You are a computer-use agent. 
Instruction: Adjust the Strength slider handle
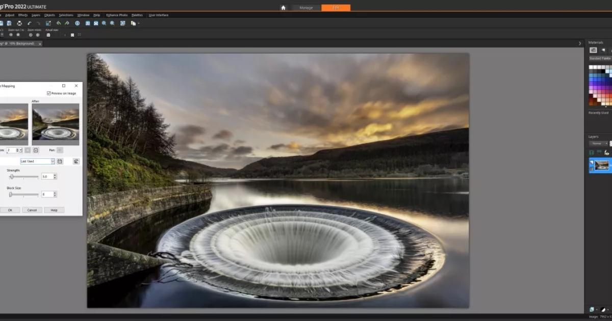coord(12,176)
